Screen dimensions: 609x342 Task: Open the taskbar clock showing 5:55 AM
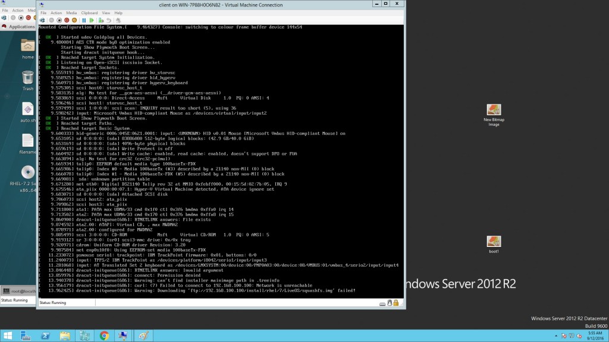click(x=595, y=336)
